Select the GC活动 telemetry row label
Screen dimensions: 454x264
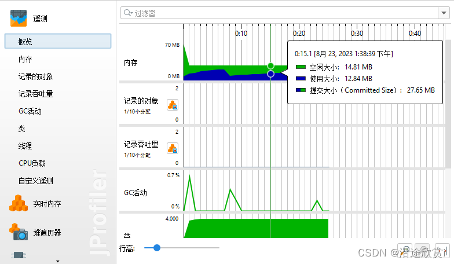coord(136,193)
